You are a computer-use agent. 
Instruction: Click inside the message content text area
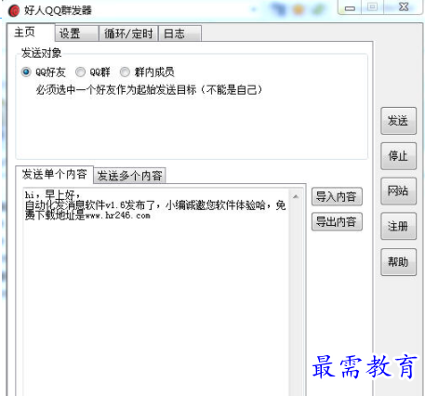click(156, 291)
